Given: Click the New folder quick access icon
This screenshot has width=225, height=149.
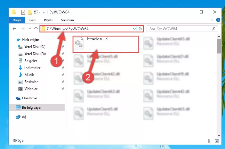Looking at the screenshot, I should click(x=30, y=12).
